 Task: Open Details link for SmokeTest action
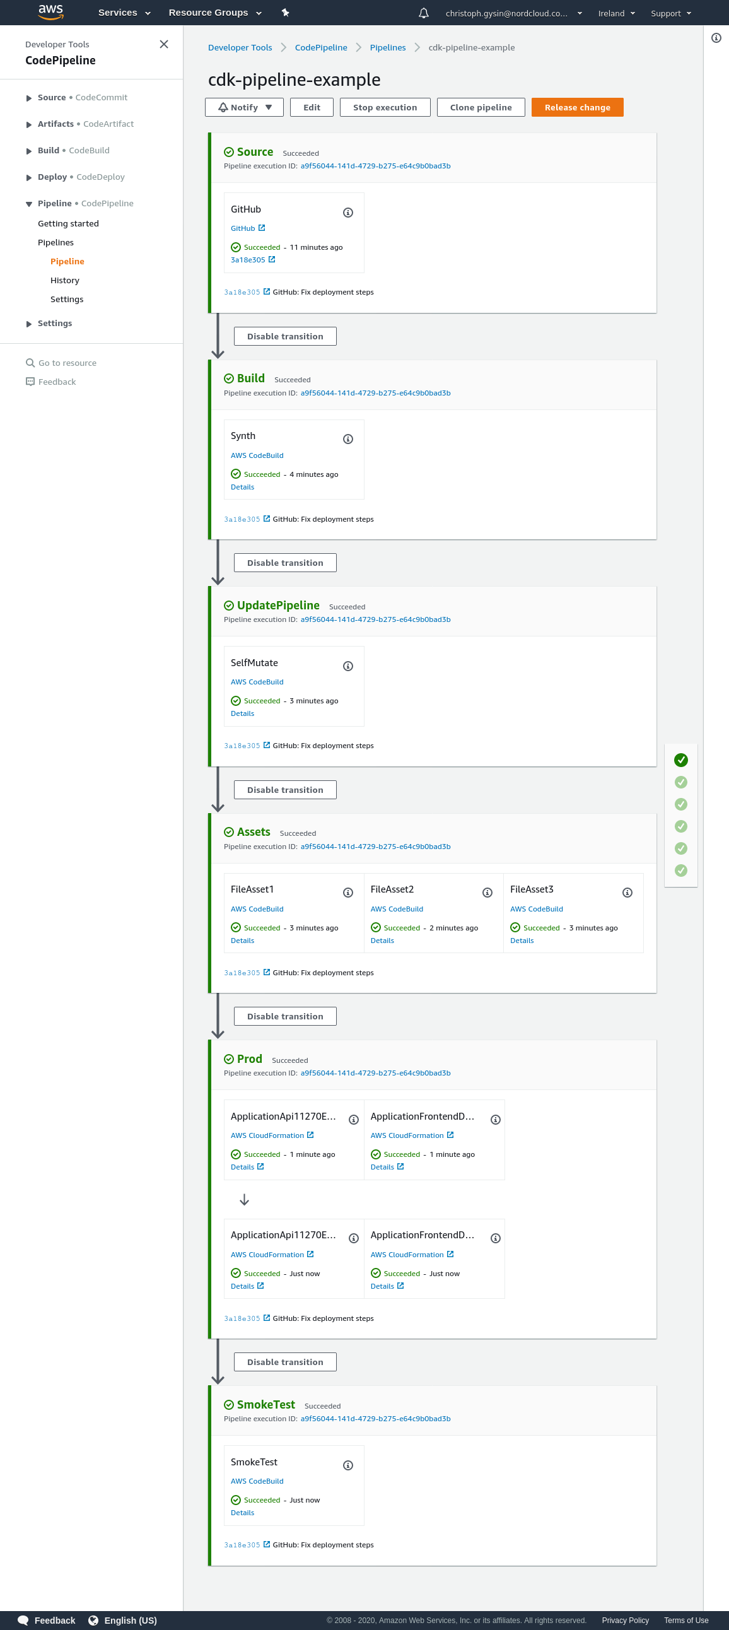[x=242, y=1513]
